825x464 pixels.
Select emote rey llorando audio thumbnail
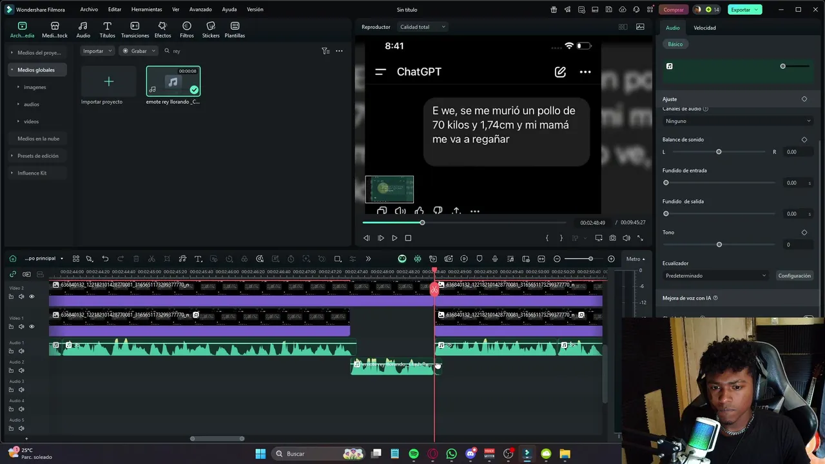(x=173, y=81)
